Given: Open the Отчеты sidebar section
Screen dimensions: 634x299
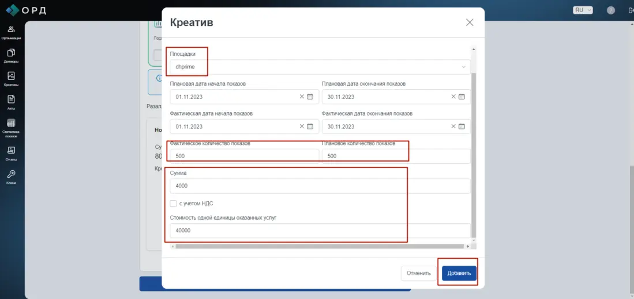Looking at the screenshot, I should coord(11,154).
